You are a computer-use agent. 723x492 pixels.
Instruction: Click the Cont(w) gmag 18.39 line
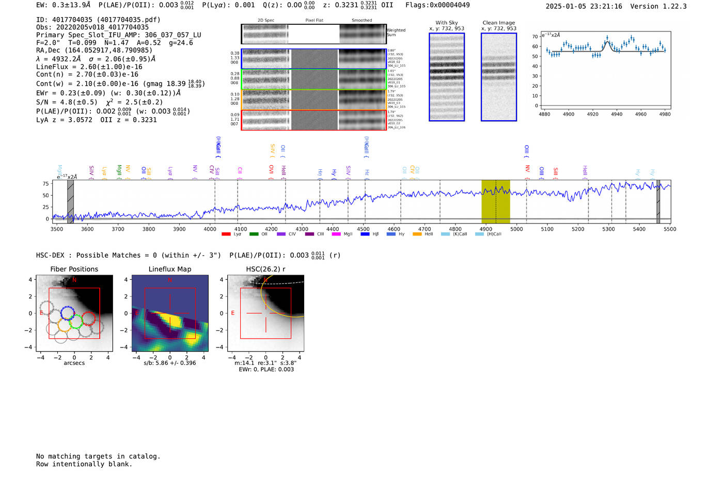pos(121,84)
